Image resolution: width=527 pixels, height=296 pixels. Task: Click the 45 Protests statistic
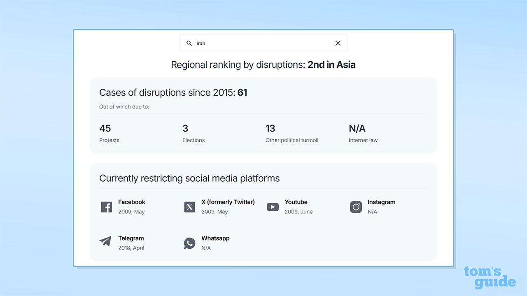(105, 128)
